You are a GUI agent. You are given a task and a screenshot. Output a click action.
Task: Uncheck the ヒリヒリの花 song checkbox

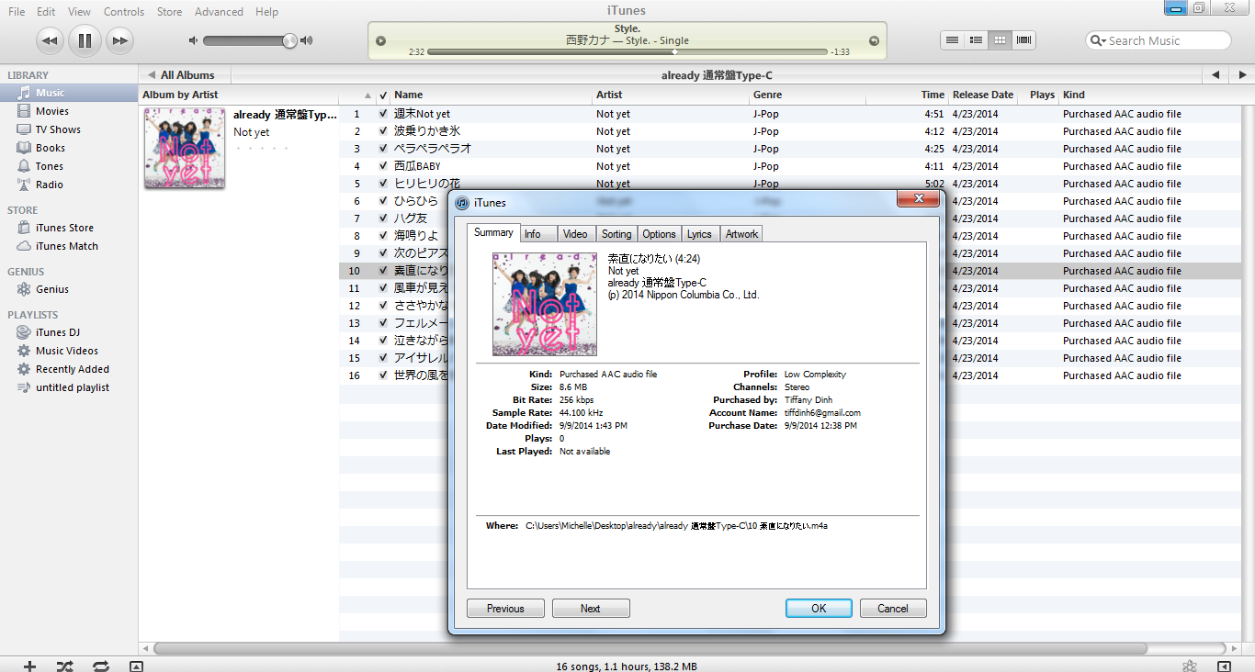[383, 184]
